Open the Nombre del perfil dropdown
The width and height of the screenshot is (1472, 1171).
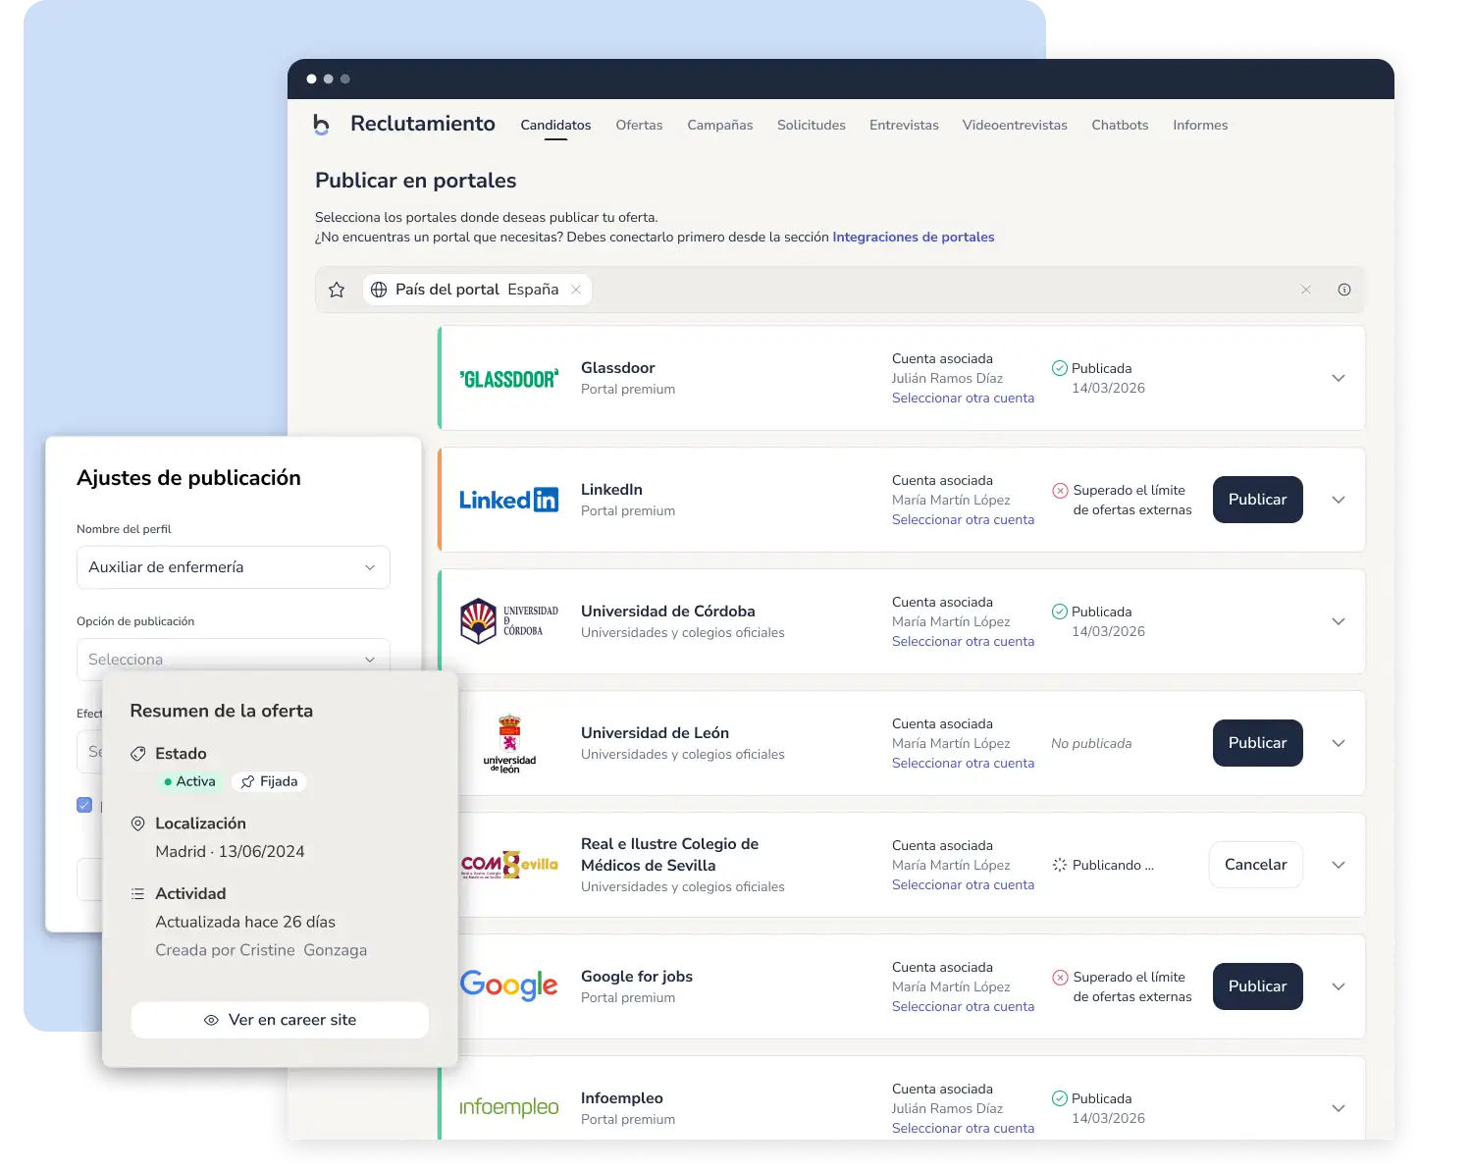[x=234, y=567]
